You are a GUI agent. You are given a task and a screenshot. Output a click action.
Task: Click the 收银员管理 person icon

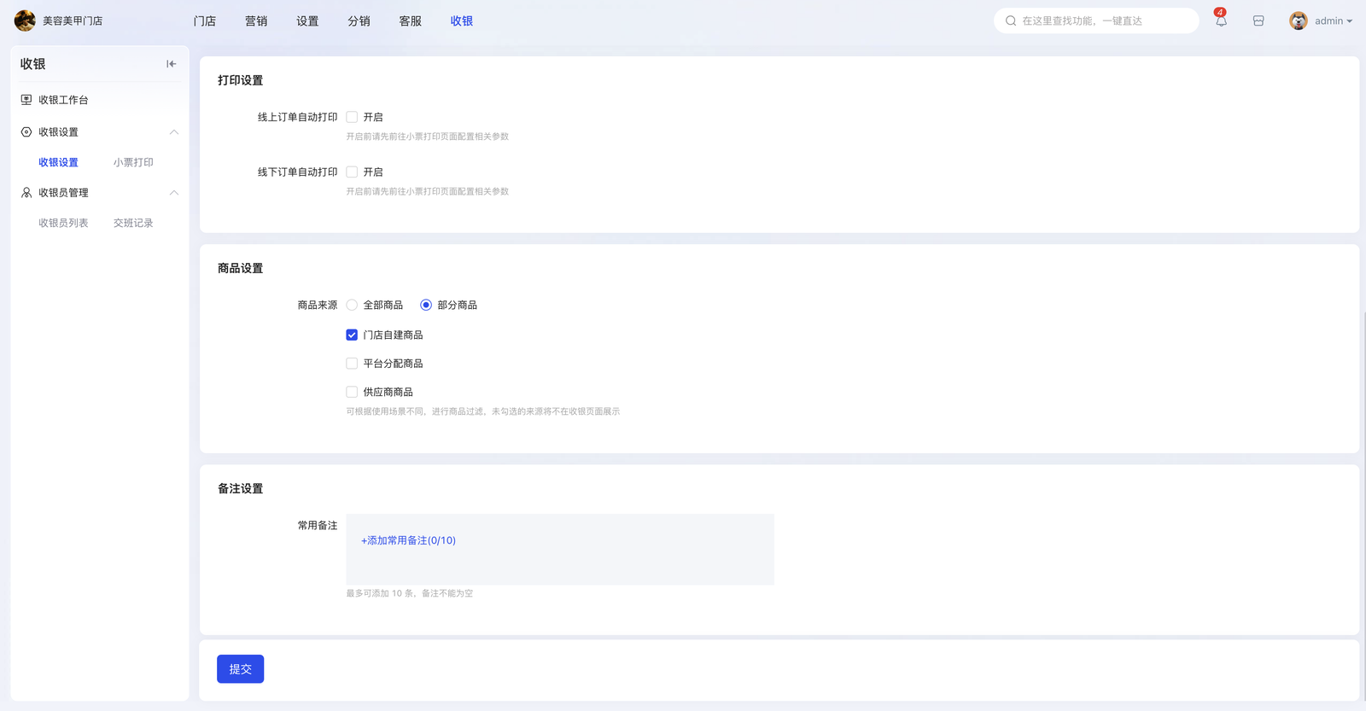point(26,193)
